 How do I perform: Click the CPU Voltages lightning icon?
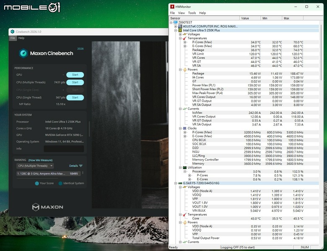[184, 34]
